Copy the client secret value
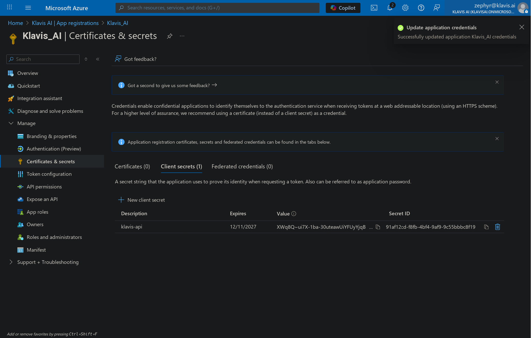 (x=378, y=227)
